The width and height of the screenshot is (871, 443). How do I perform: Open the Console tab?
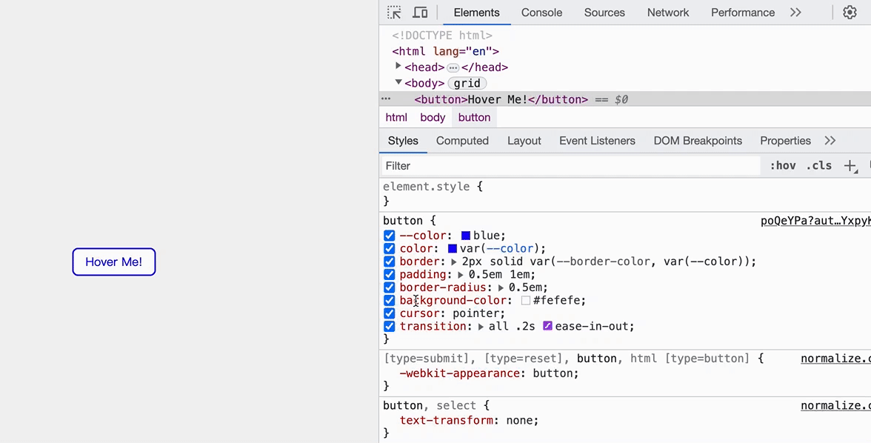(x=541, y=13)
